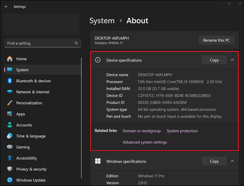Screen dimensions: 244x186
Task: Click the Personalization paintbrush icon
Action: coord(10,103)
